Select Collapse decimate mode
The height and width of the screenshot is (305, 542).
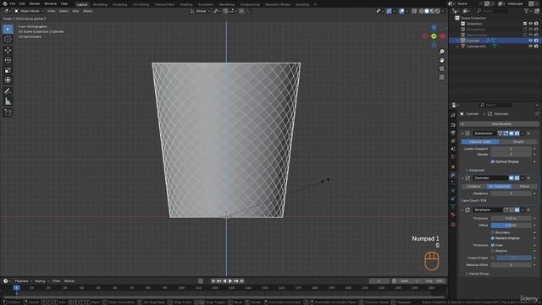coord(474,186)
